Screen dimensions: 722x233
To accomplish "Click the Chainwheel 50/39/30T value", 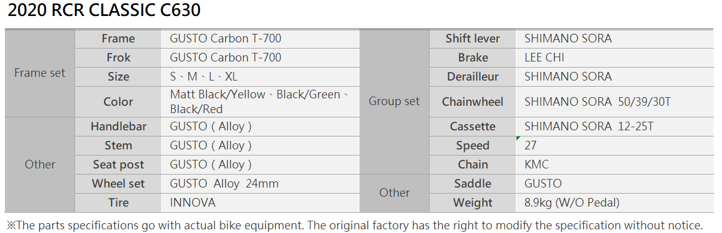I will point(614,101).
